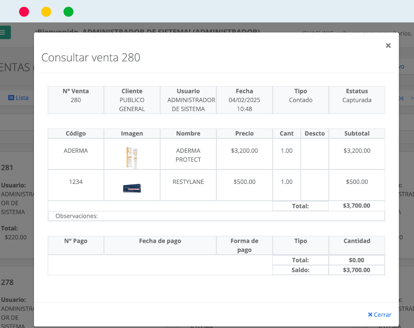
Task: Select the Lista tab in background page
Action: click(x=19, y=98)
